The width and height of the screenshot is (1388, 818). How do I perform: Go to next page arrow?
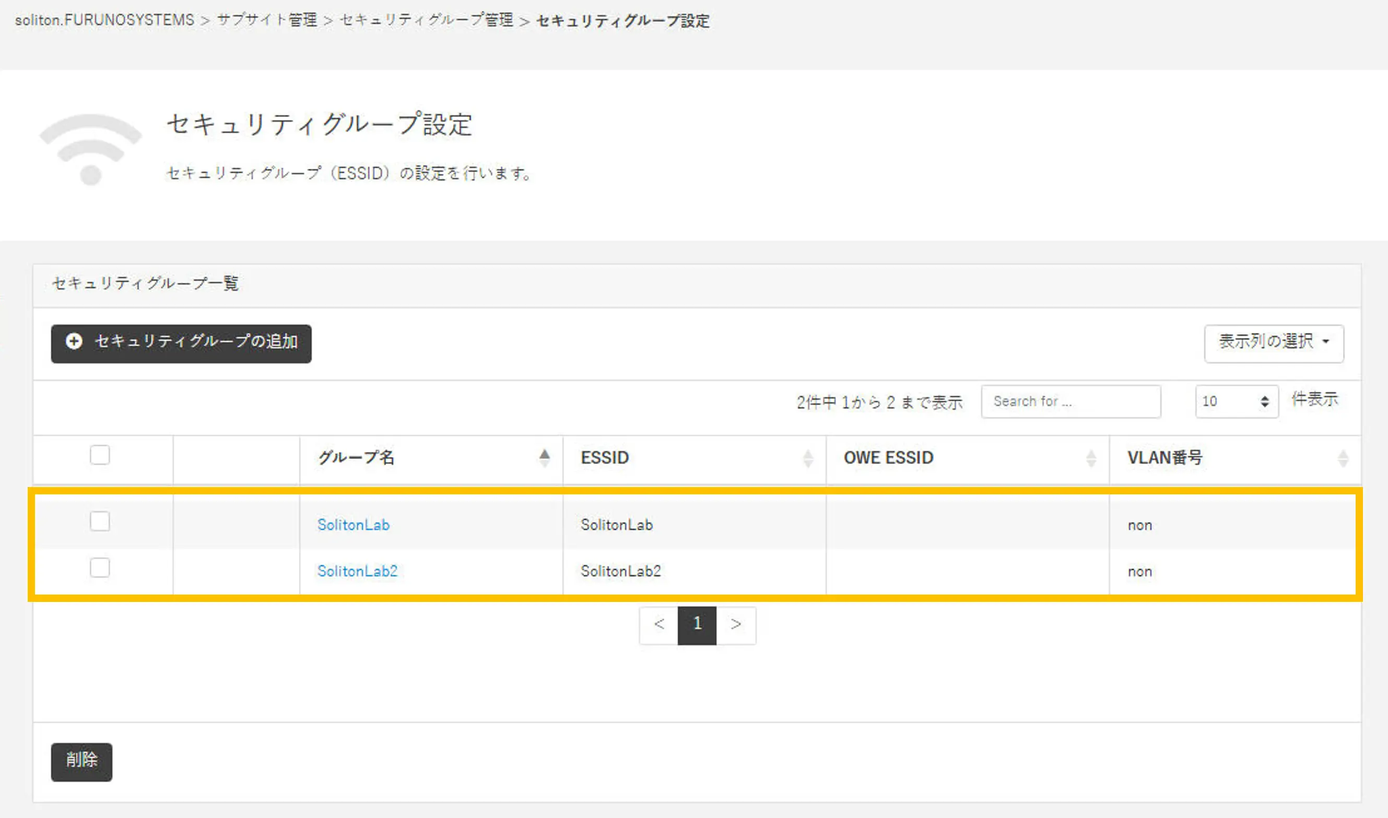tap(736, 625)
